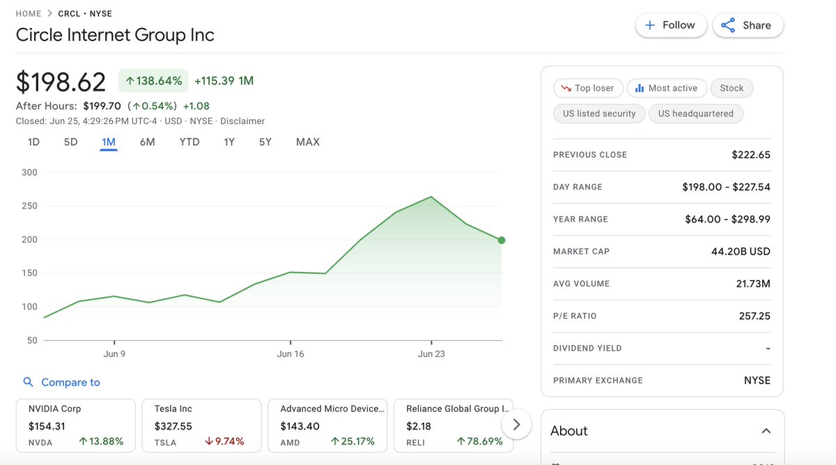The width and height of the screenshot is (836, 465).
Task: Click the AVG VOLUME 21.73M value
Action: click(754, 284)
